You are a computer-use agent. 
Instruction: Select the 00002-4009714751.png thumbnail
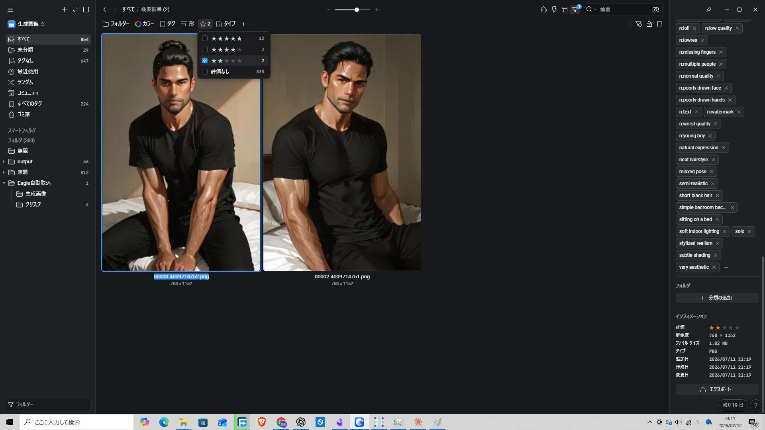point(342,152)
